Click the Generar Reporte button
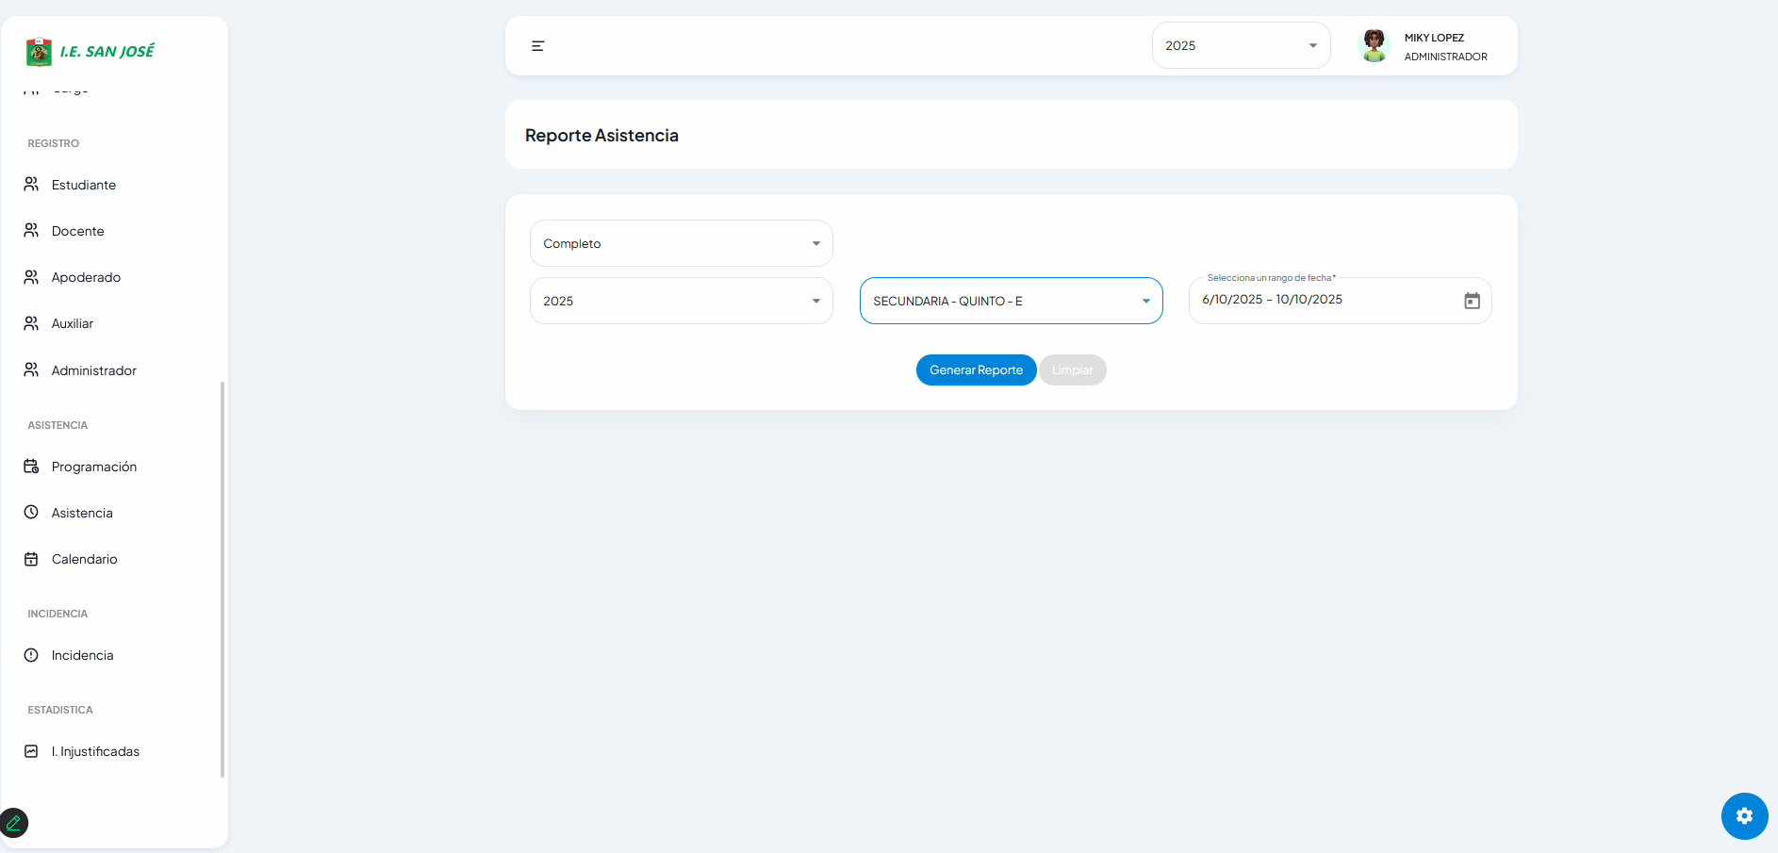 coord(976,370)
